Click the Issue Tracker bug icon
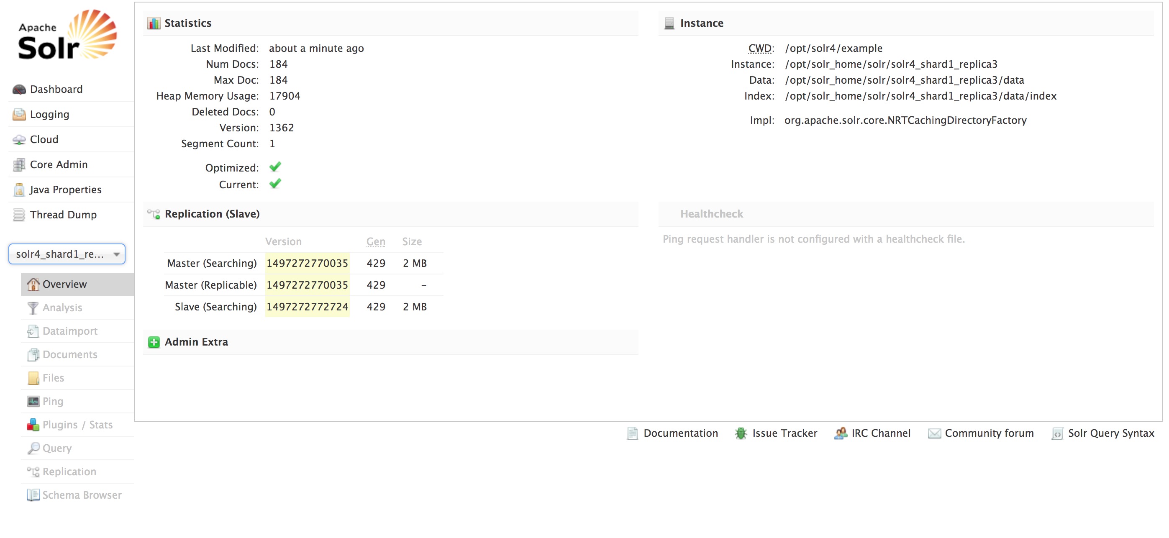The image size is (1169, 538). click(741, 434)
